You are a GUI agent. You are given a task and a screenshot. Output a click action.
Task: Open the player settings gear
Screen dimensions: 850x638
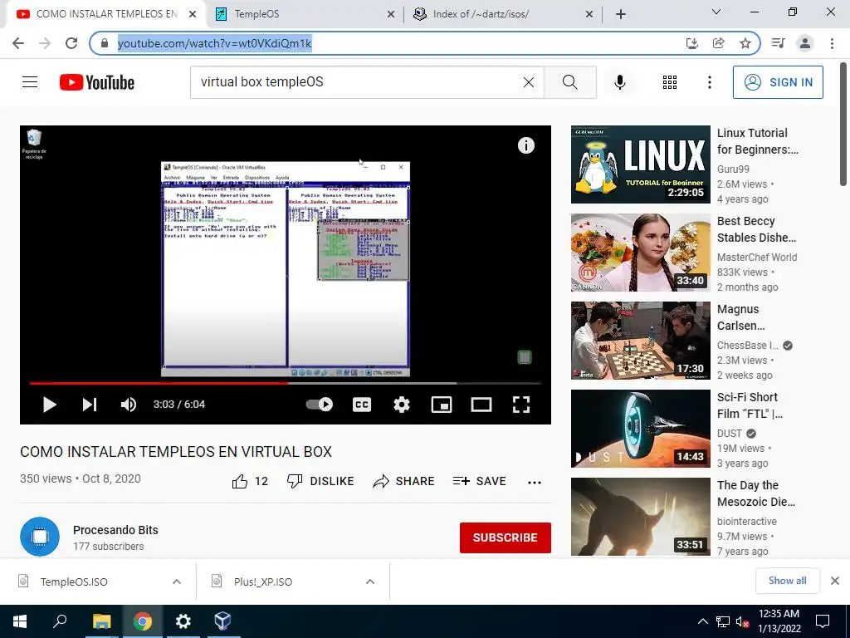coord(401,405)
